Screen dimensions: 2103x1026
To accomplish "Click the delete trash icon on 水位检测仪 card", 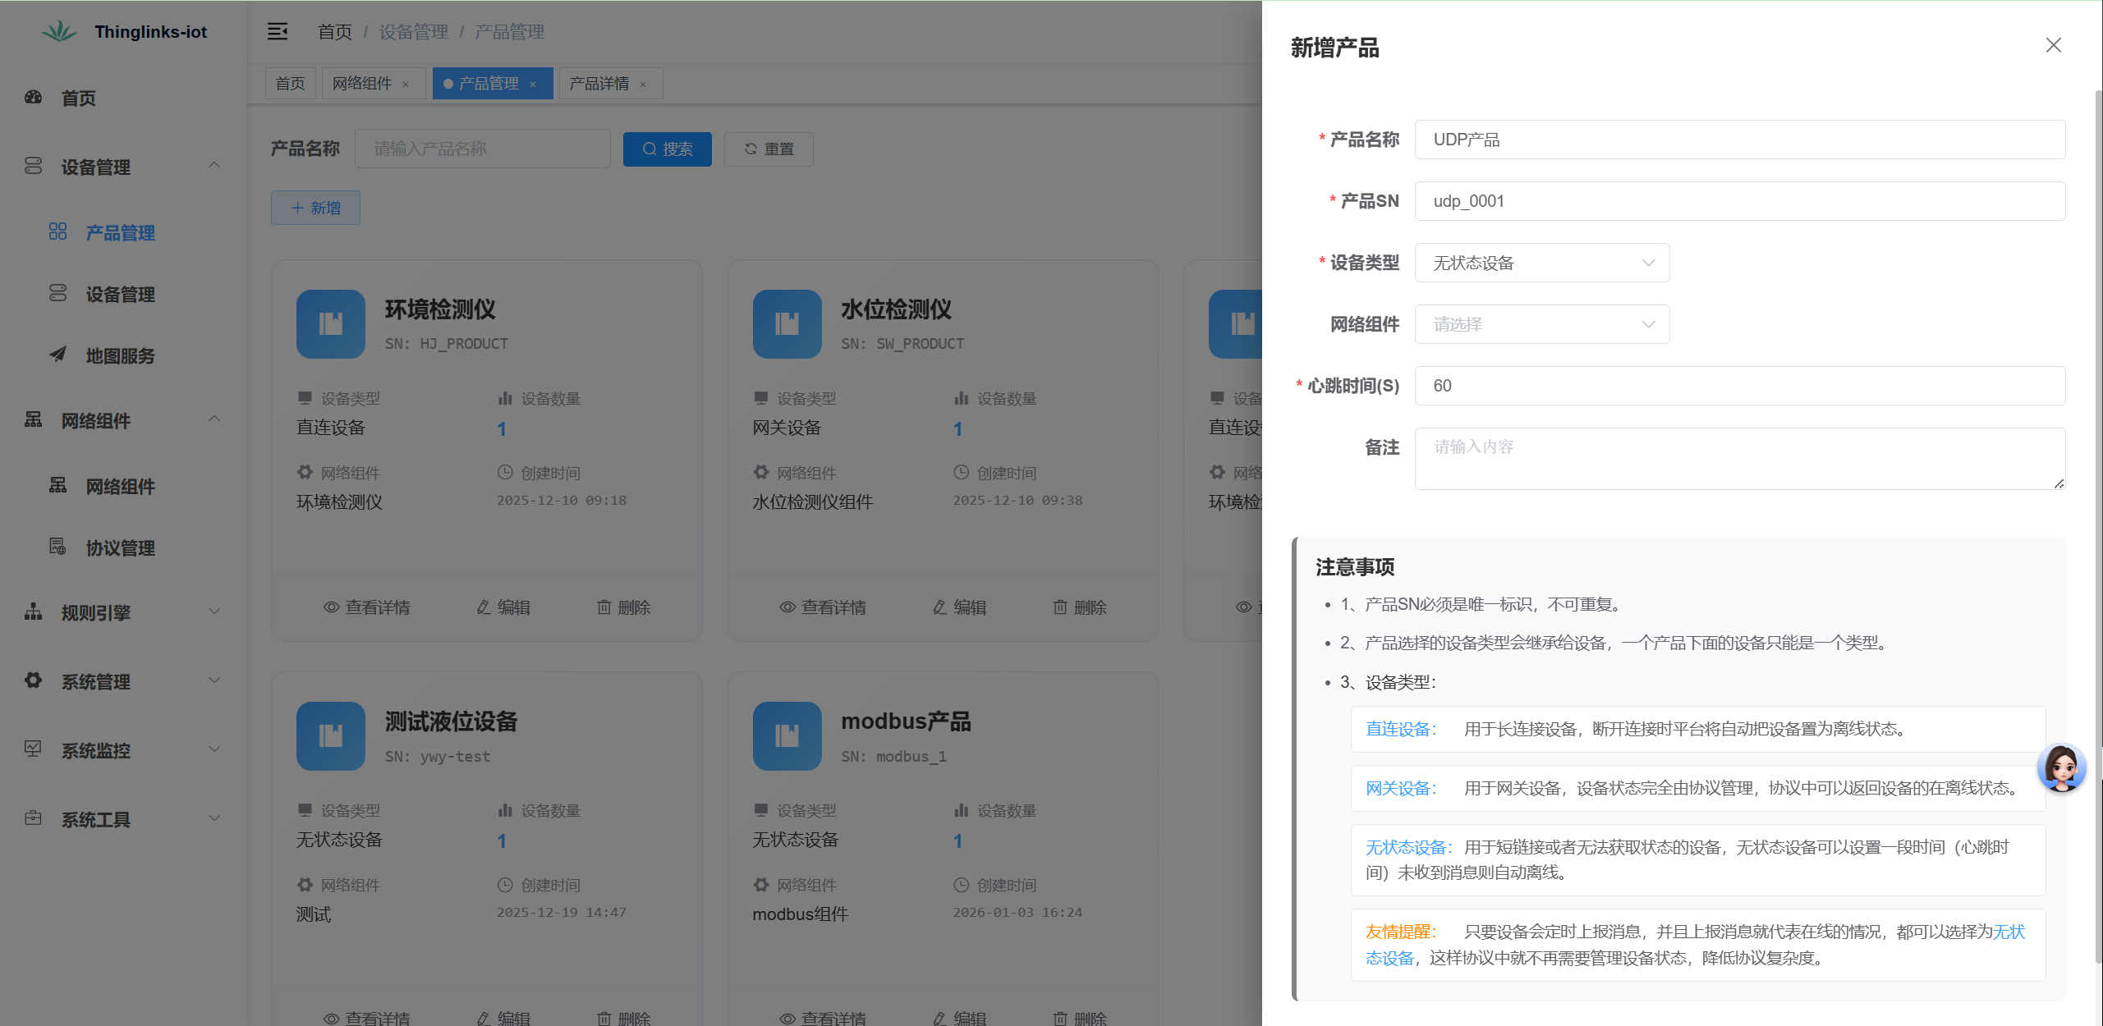I will 1060,607.
